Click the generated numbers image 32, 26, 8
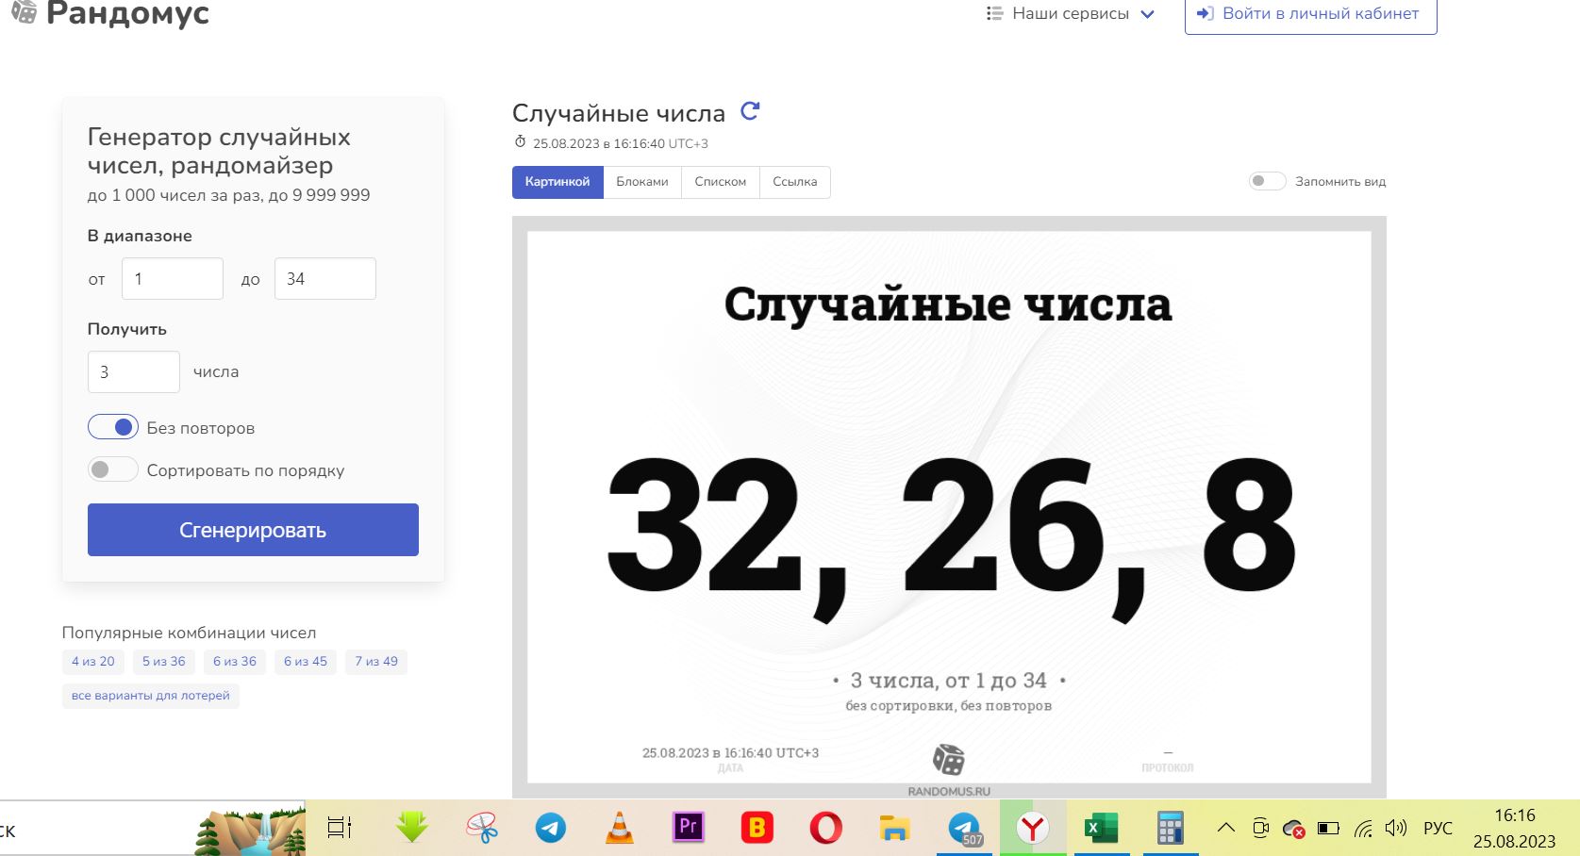The width and height of the screenshot is (1580, 856). [x=949, y=507]
